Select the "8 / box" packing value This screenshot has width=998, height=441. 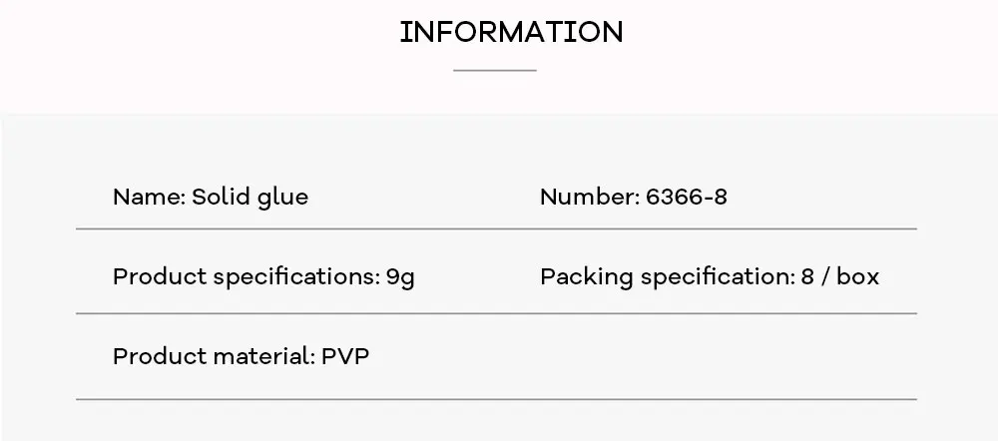coord(840,276)
